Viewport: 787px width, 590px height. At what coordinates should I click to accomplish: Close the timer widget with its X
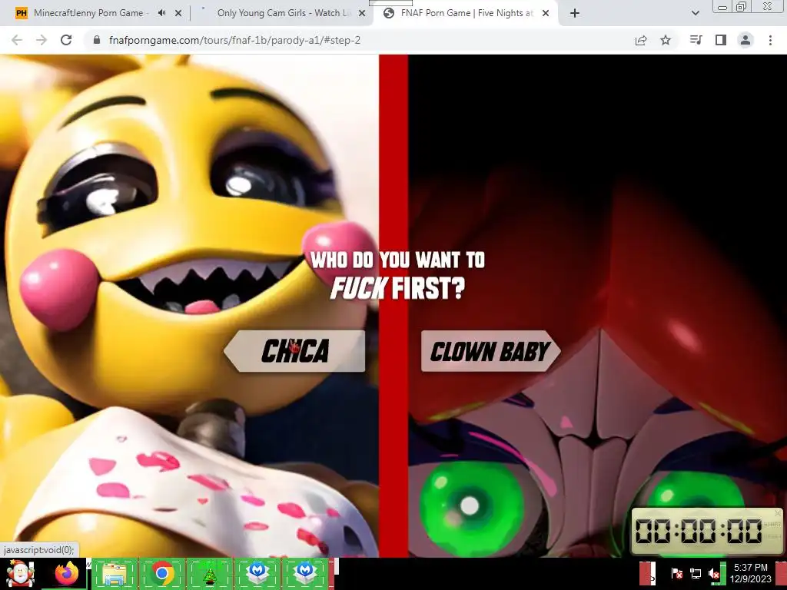point(778,512)
